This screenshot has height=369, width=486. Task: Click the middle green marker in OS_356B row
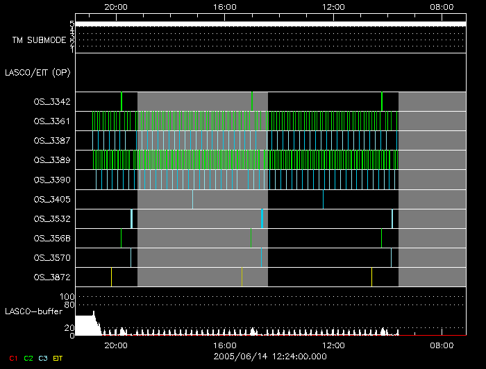(x=251, y=239)
